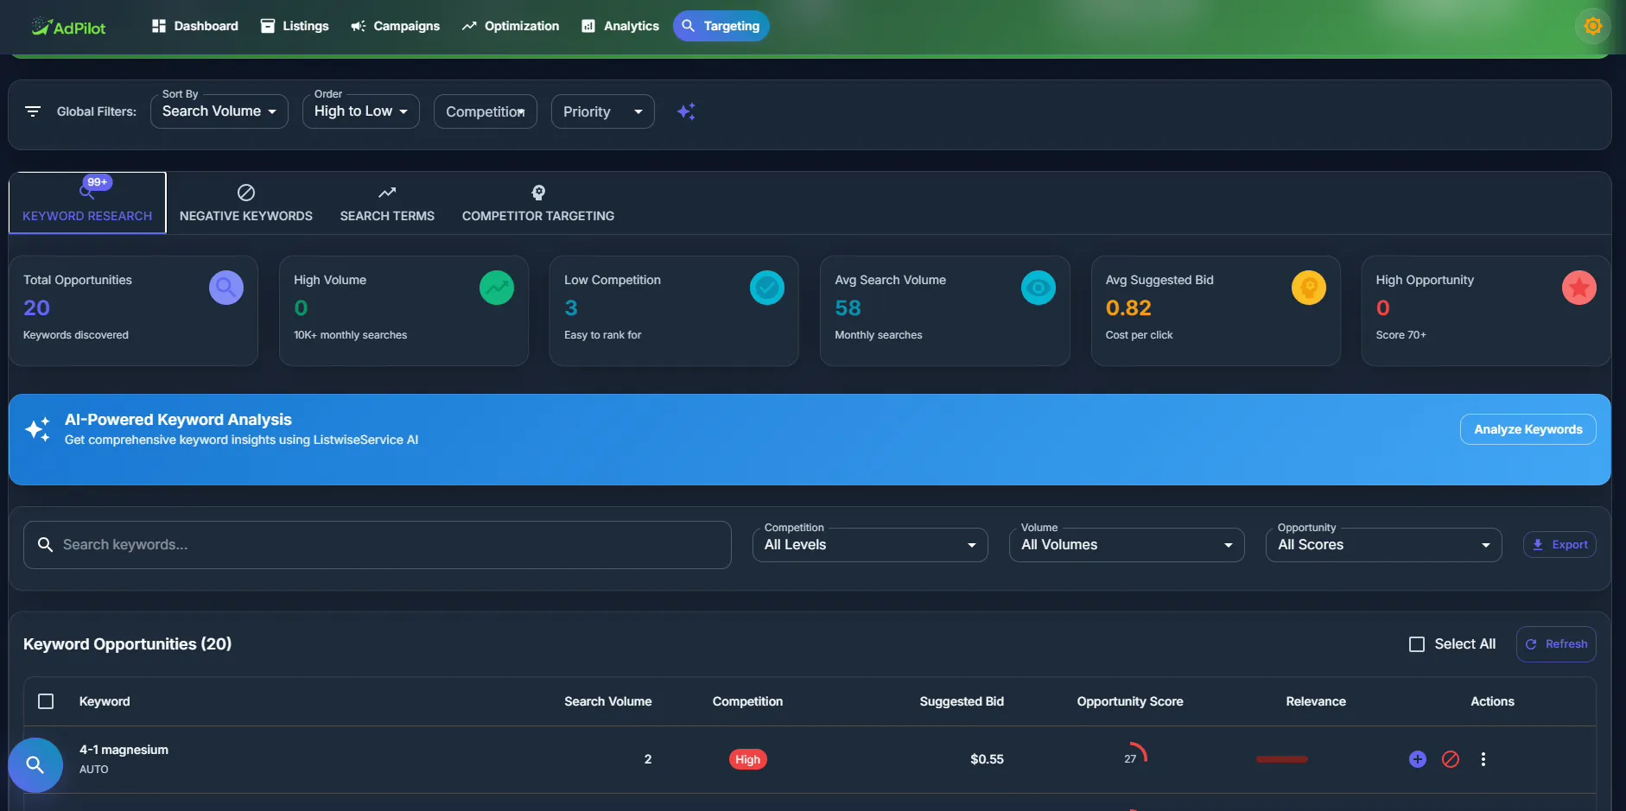Go to the Listings page
The height and width of the screenshot is (811, 1626).
tap(295, 26)
